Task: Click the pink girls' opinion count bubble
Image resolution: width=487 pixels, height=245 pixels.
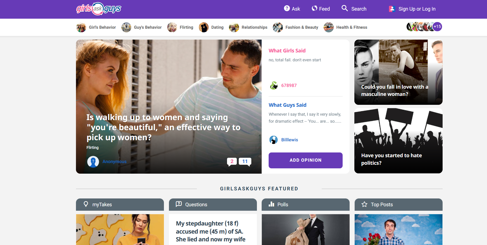Action: [232, 161]
